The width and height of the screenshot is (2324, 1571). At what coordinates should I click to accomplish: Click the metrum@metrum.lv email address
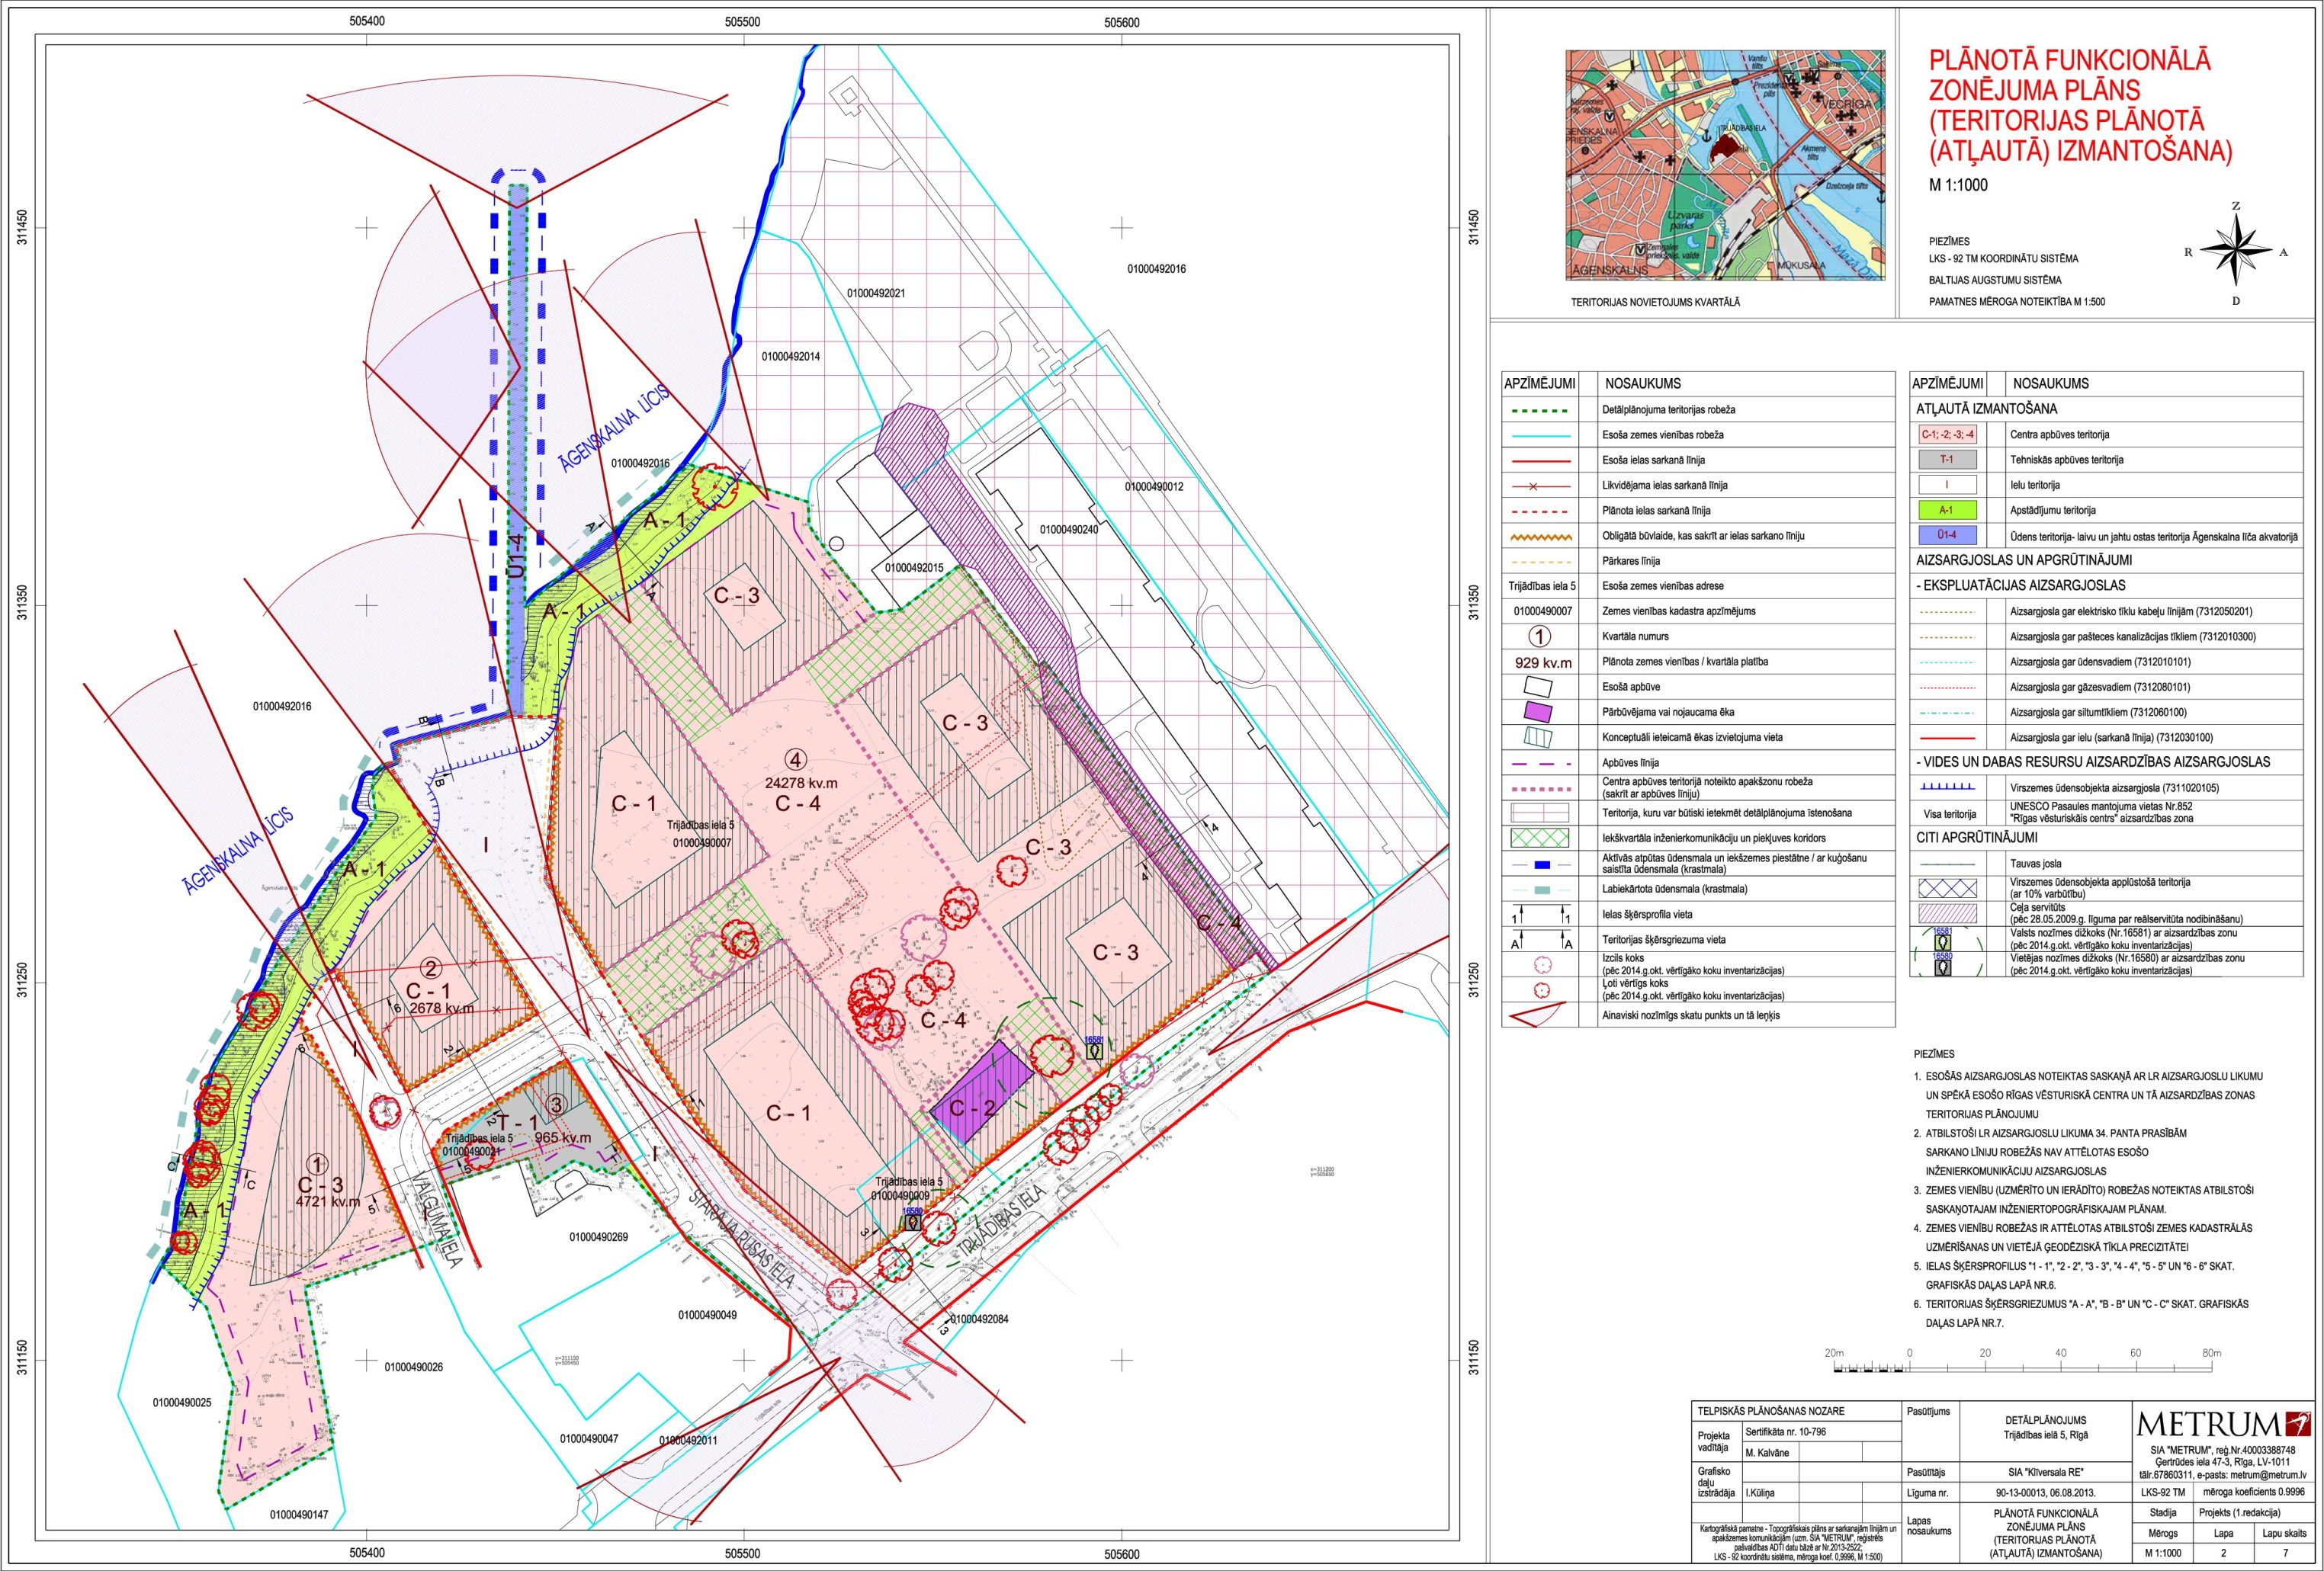2270,1474
